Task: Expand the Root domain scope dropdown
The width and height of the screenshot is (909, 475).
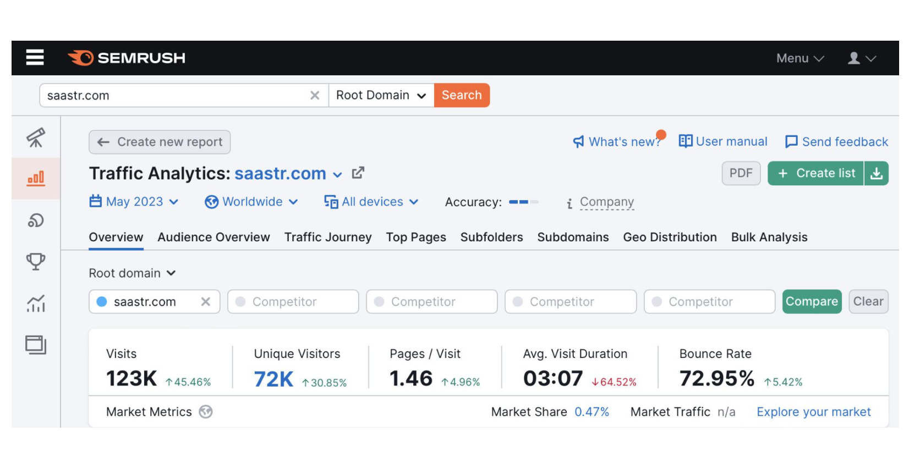Action: [132, 273]
